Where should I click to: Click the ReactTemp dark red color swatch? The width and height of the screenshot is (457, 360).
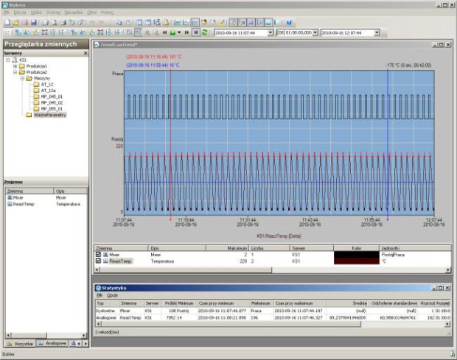click(x=355, y=261)
